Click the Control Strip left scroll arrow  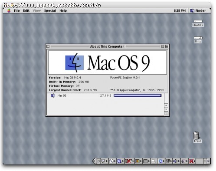98,161
